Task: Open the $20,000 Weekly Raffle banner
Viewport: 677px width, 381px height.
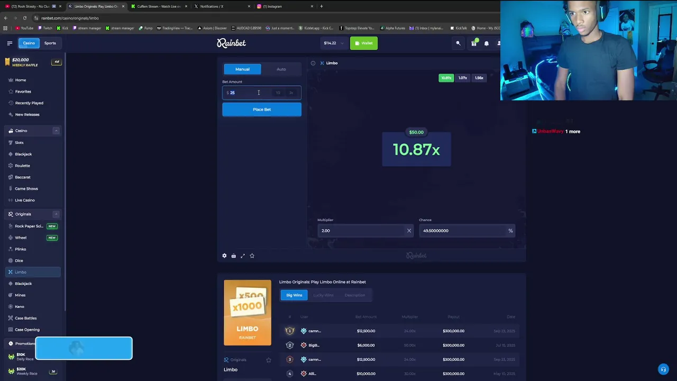Action: tap(33, 62)
